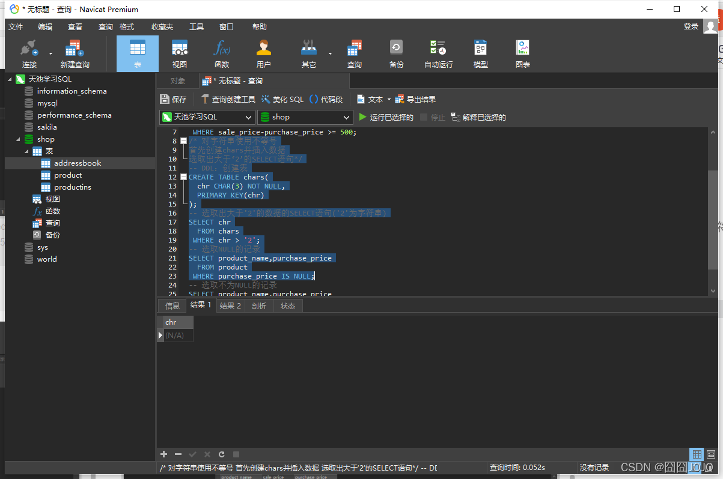This screenshot has width=723, height=479.
Task: Open the 图表 chart toolbar icon
Action: click(523, 54)
